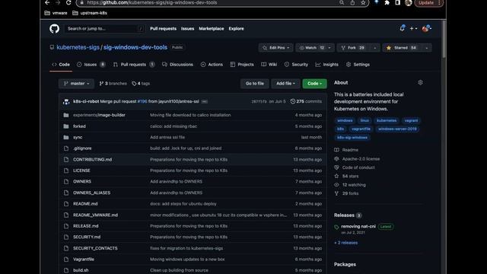Open the Fork dropdown arrow
The image size is (487, 274).
pos(375,48)
